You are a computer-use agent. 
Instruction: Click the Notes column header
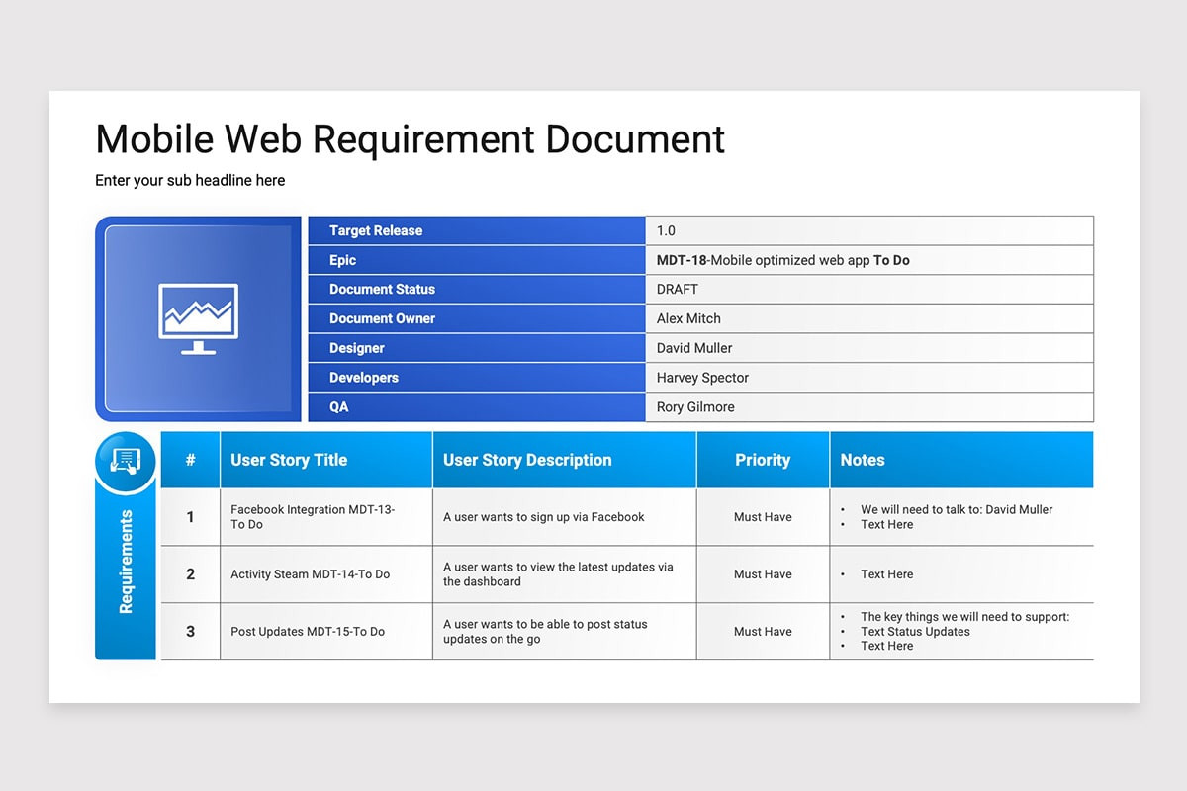click(x=961, y=460)
